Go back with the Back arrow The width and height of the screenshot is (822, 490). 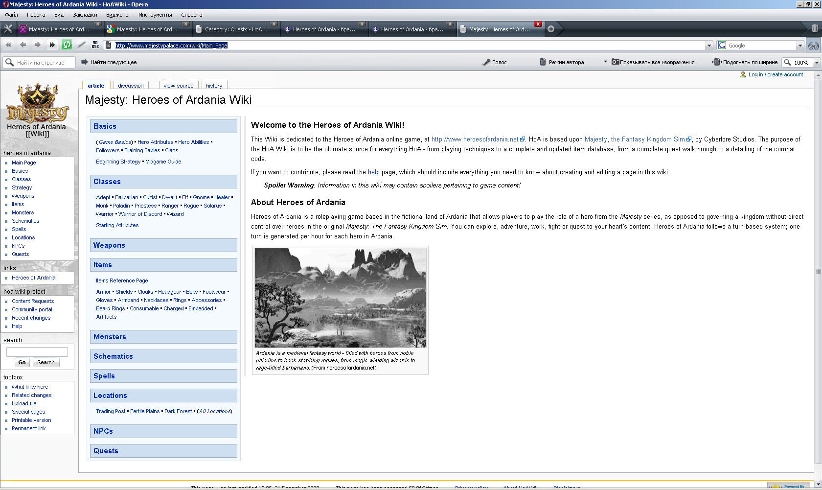[x=23, y=45]
